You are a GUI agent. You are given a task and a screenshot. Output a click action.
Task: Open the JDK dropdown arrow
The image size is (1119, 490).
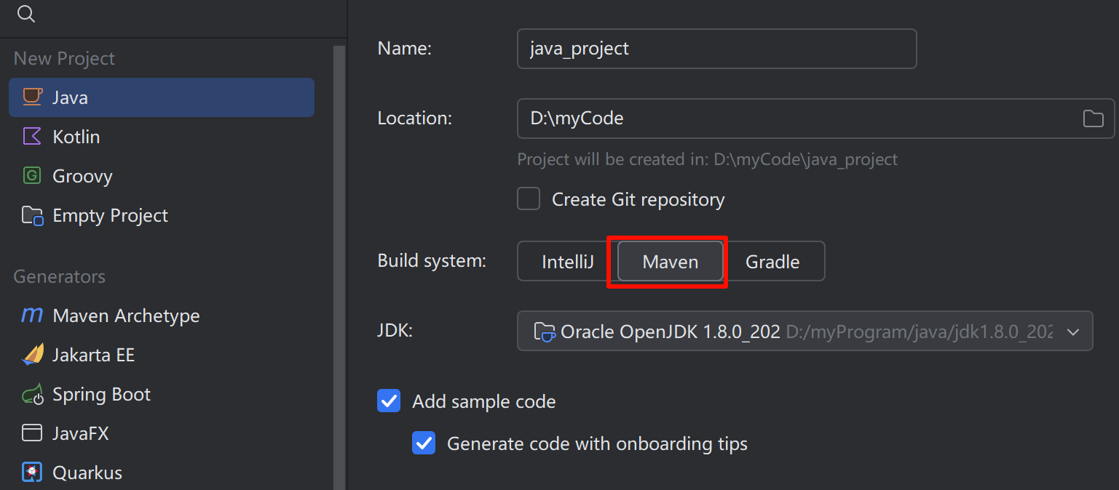click(x=1072, y=332)
